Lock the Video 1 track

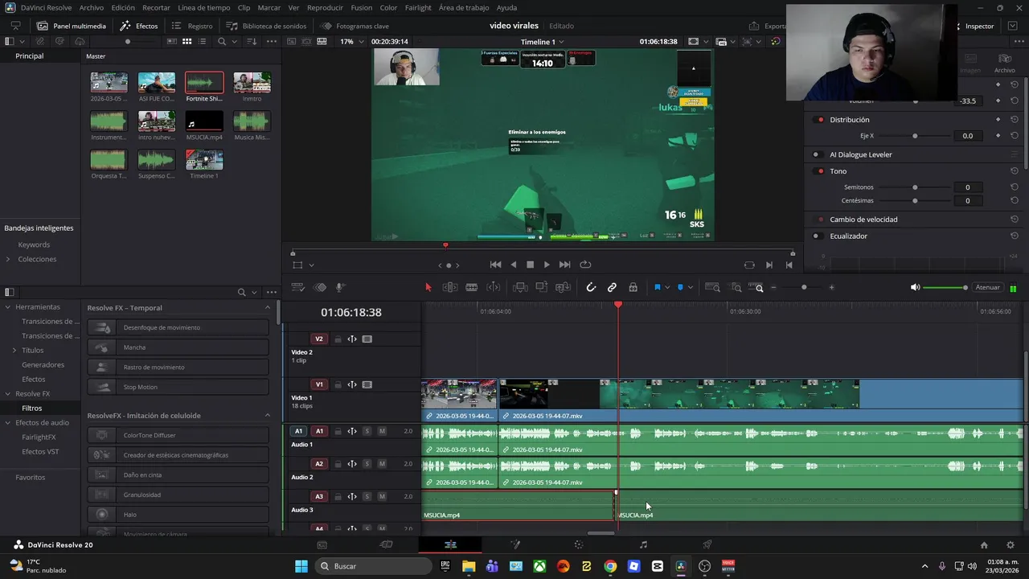(x=338, y=384)
